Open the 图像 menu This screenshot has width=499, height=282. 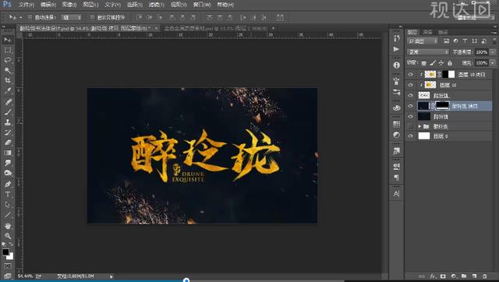69,5
